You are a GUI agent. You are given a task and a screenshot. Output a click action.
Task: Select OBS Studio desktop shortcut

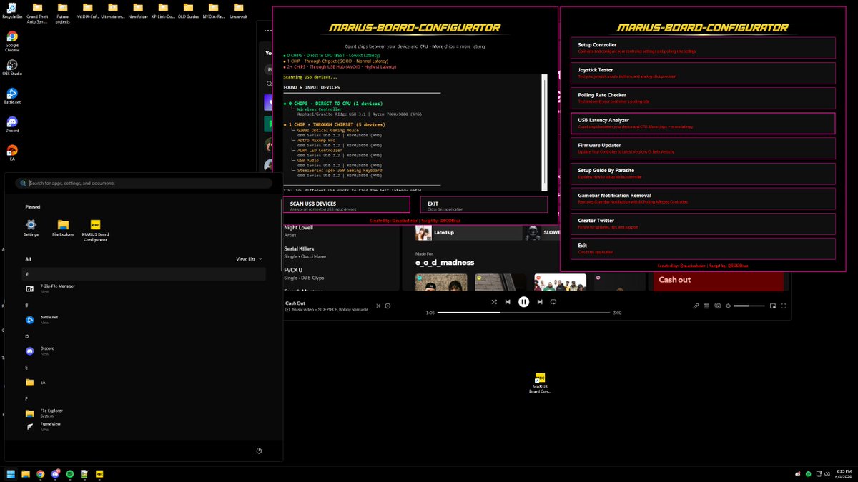coord(12,68)
